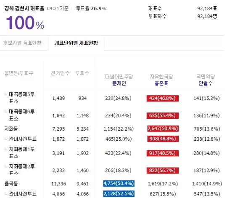Click the 국민의당 column header

tap(206, 77)
